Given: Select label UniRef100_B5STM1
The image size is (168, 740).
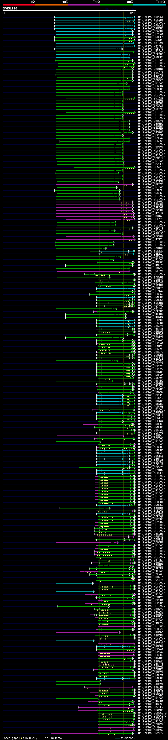Looking at the screenshot, I should 151,302.
